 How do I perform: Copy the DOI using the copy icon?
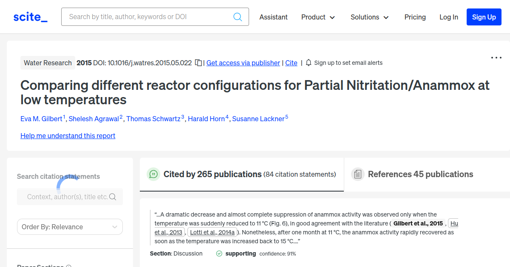coord(198,63)
